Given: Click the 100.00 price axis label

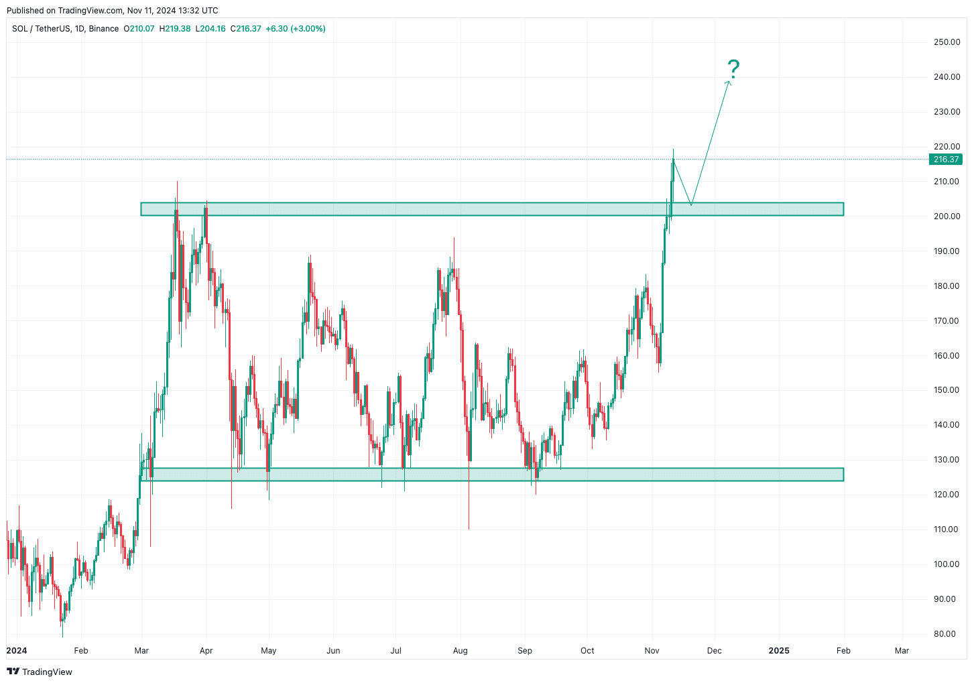Looking at the screenshot, I should point(947,564).
